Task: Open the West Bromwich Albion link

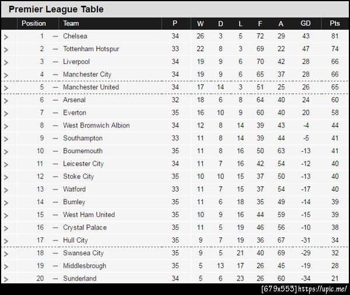Action: (x=96, y=126)
